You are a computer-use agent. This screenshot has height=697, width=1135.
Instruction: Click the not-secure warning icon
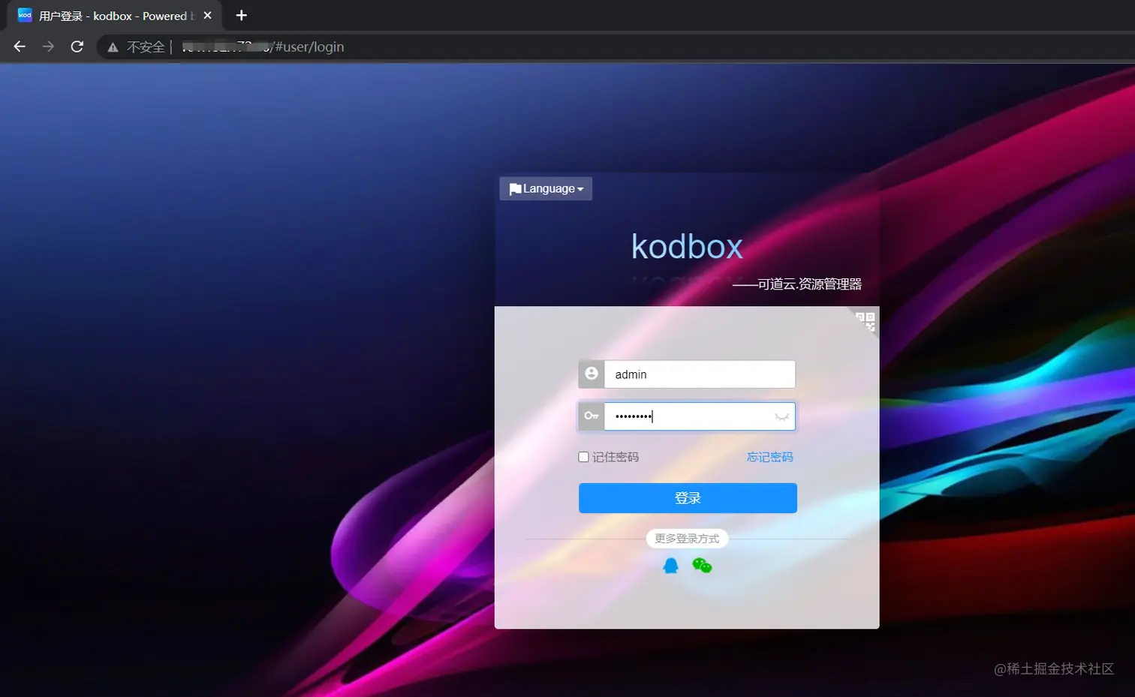(113, 47)
